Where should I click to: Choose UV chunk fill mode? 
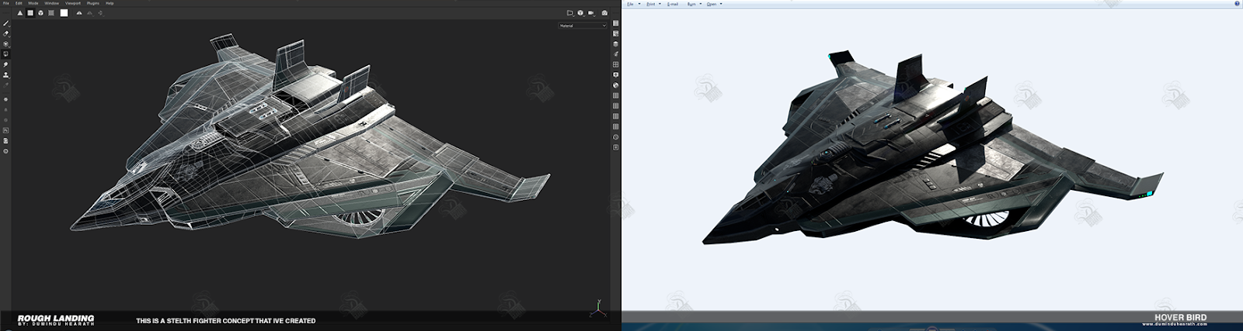pyautogui.click(x=51, y=13)
